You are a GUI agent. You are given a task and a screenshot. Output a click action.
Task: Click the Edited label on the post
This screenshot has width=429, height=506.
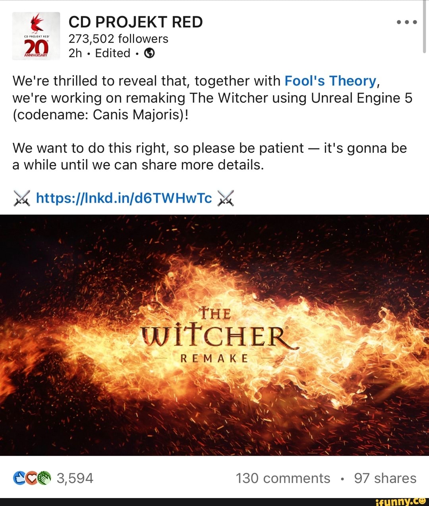(x=113, y=53)
